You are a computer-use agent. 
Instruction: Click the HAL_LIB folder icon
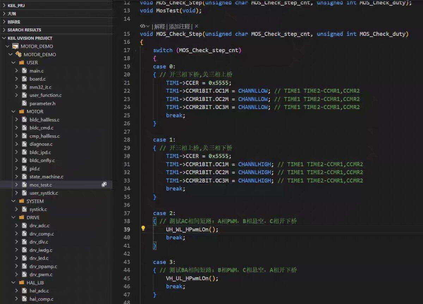[x=22, y=283]
